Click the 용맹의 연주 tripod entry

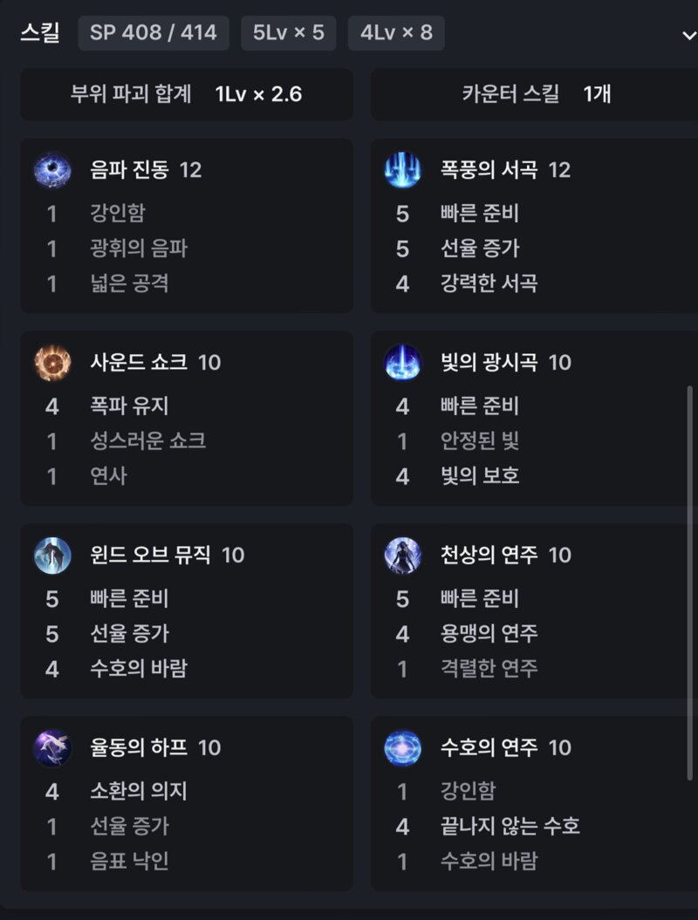point(489,634)
